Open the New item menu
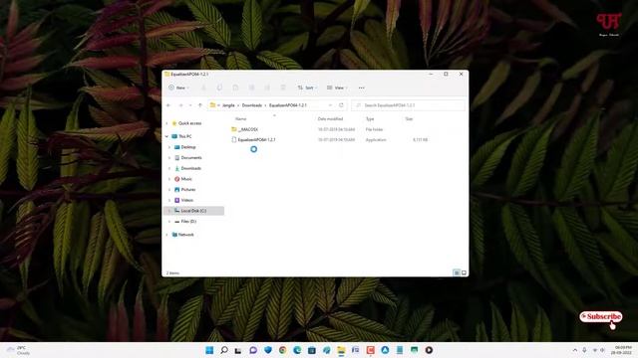638x358 pixels. click(178, 88)
